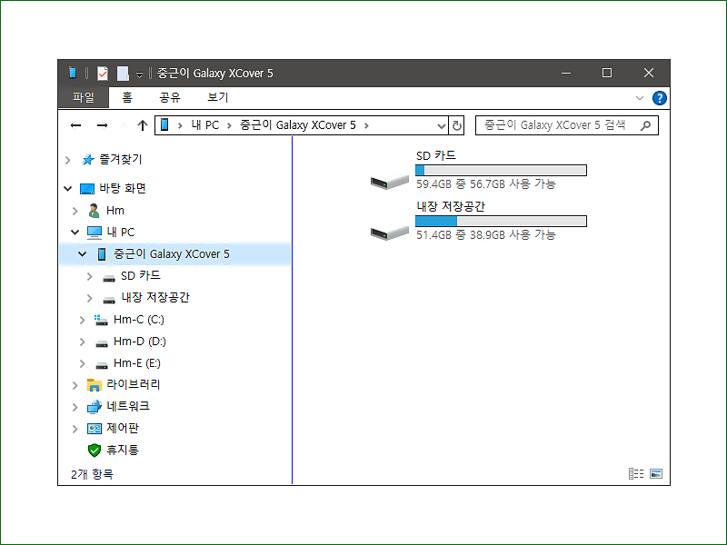Expand the Hm user folder node
The image size is (727, 545).
pos(75,211)
